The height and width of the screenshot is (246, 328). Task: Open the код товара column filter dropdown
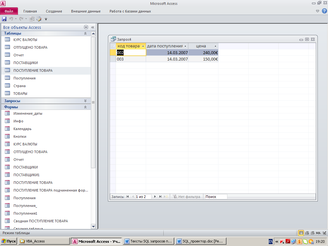coord(143,46)
